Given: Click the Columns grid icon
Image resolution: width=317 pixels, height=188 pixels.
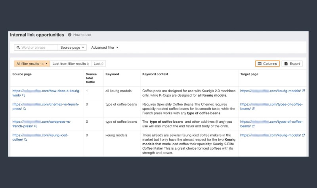Looking at the screenshot, I should (260, 64).
